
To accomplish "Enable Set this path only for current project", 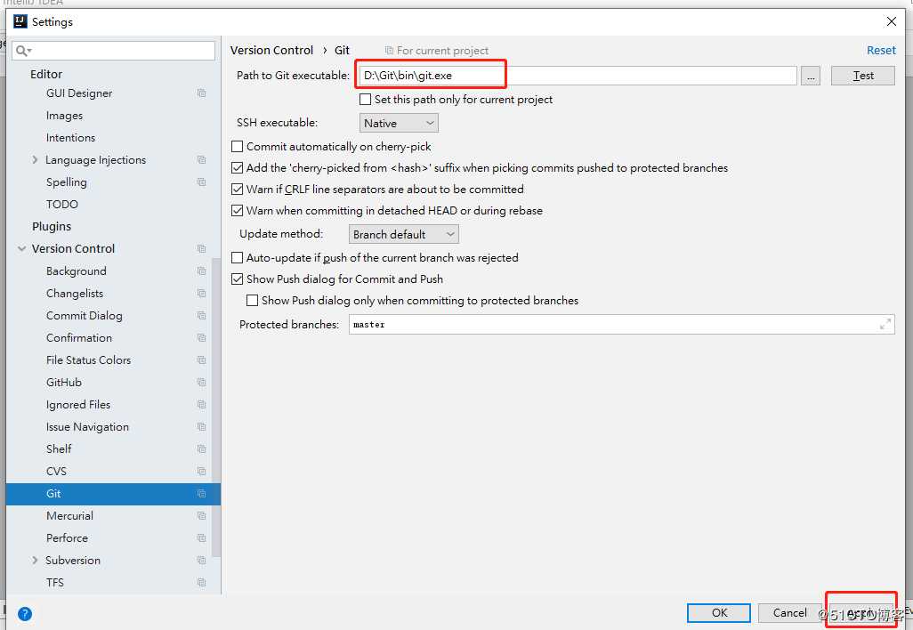I will coord(365,100).
